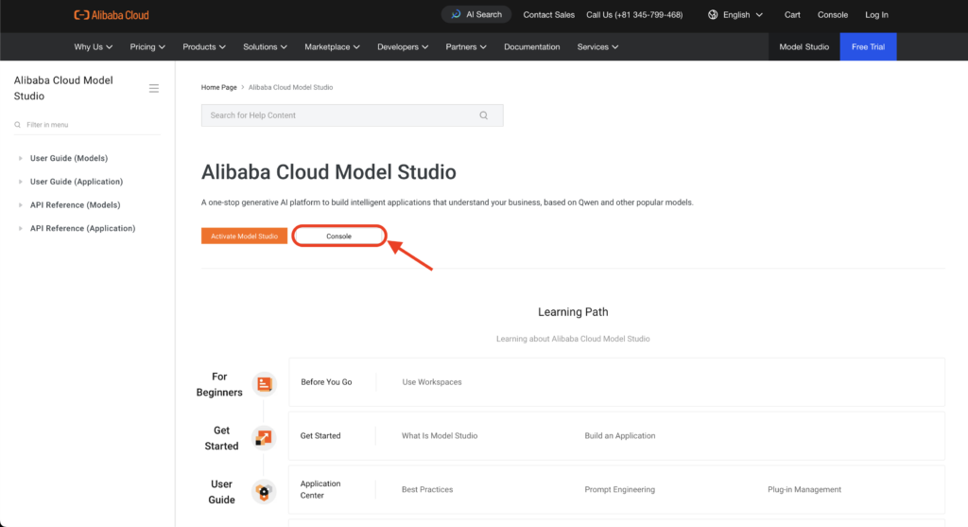Collapse sidebar with hamburger icon
The image size is (968, 527).
tap(154, 88)
